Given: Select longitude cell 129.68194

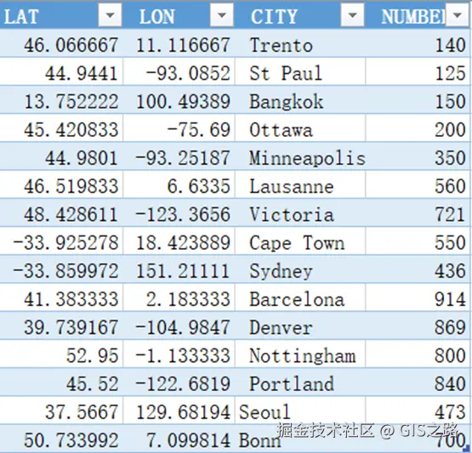Looking at the screenshot, I should point(179,411).
